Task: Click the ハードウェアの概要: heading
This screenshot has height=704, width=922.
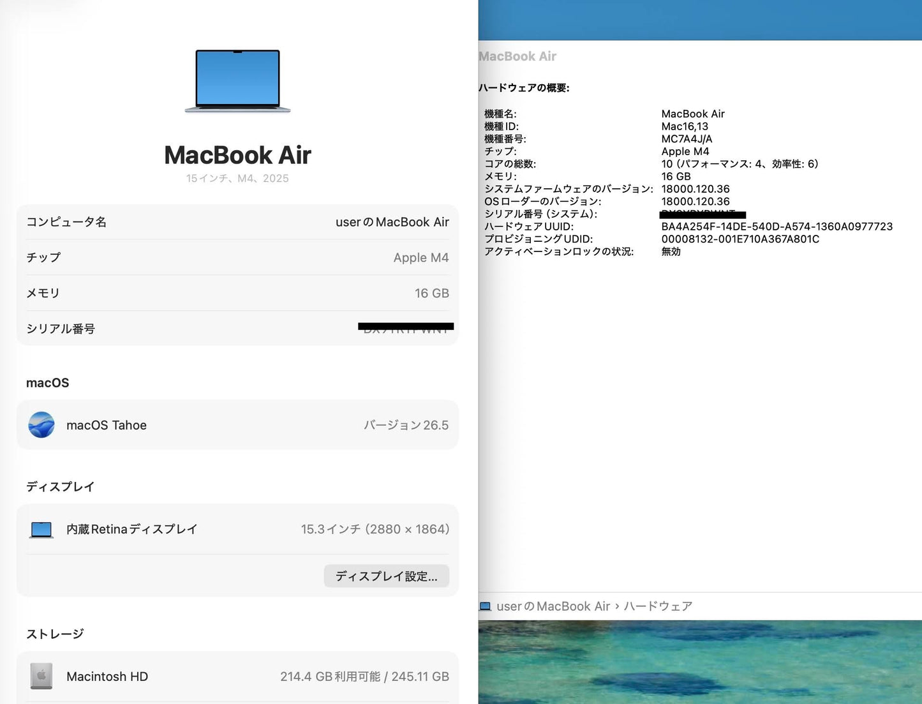Action: click(524, 88)
